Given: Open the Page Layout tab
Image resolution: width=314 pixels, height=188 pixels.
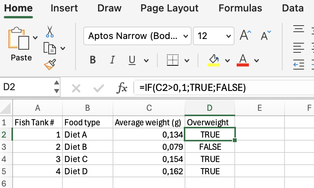Looking at the screenshot, I should 169,8.
